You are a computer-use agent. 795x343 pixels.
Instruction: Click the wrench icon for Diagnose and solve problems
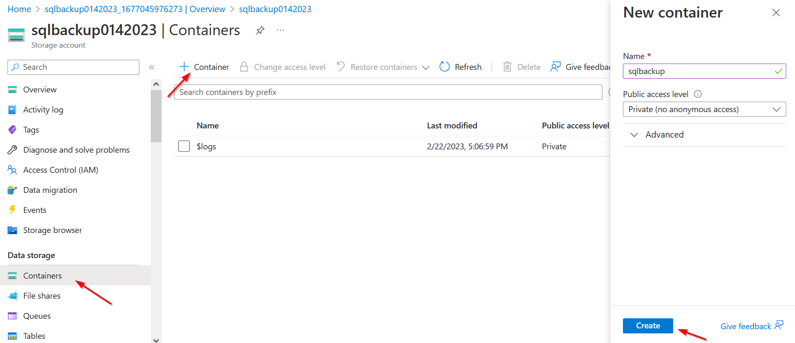tap(13, 150)
